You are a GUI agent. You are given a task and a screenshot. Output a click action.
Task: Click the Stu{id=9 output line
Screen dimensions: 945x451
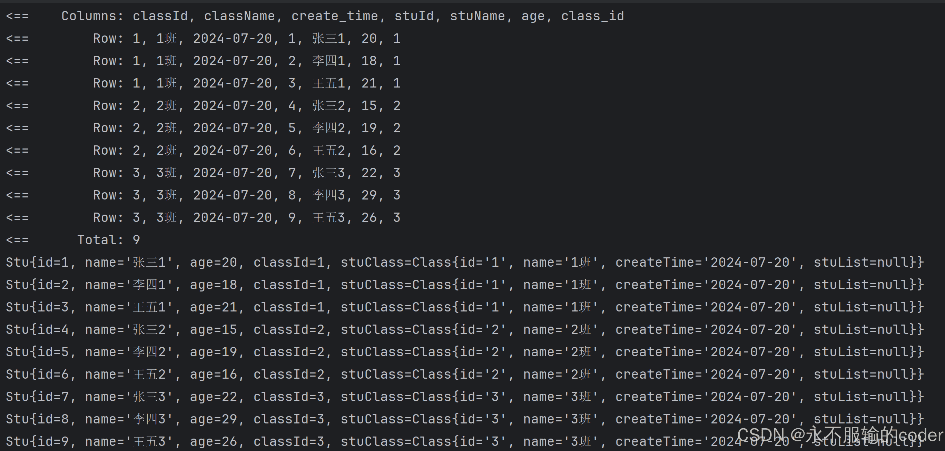point(464,441)
